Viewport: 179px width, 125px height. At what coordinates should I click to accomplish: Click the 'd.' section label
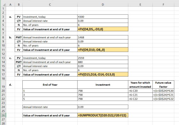tap(10, 85)
